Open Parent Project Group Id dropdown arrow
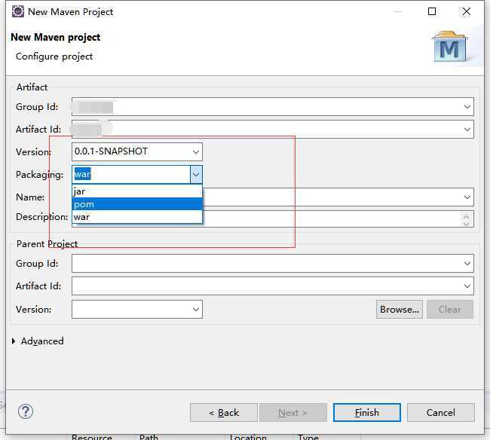This screenshot has height=440, width=490. point(467,263)
